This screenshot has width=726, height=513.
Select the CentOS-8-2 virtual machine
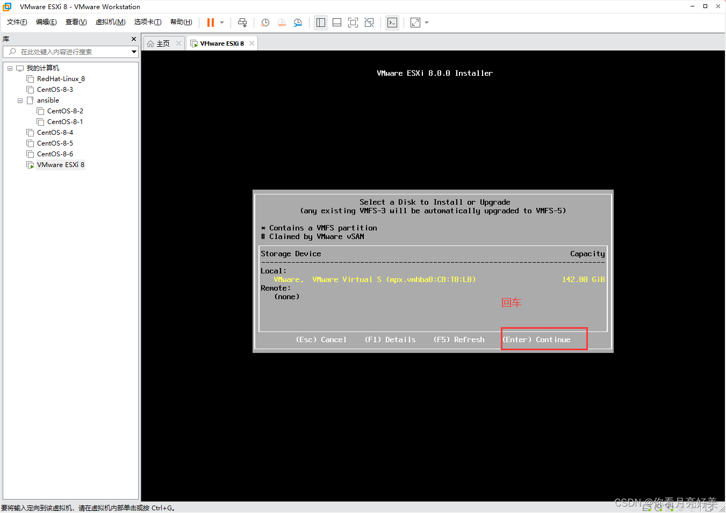click(65, 111)
